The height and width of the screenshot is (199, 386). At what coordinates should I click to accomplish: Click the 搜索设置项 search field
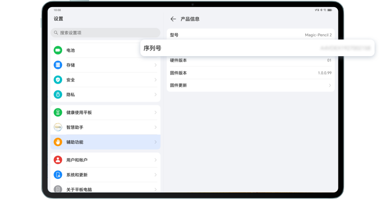click(105, 33)
